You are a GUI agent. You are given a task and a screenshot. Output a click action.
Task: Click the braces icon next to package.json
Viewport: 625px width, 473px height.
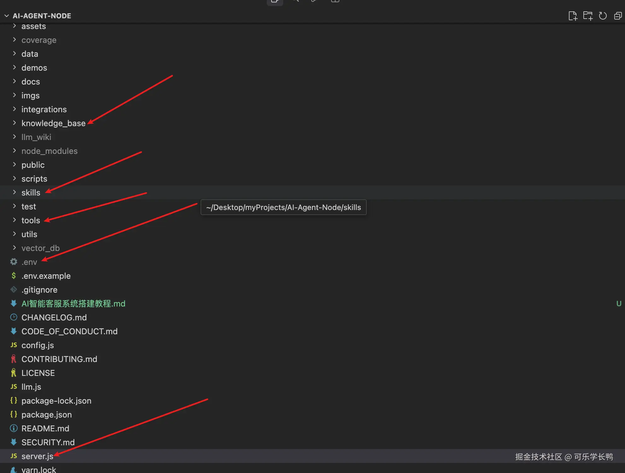14,414
